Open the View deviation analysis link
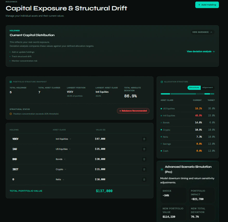 click(200, 51)
